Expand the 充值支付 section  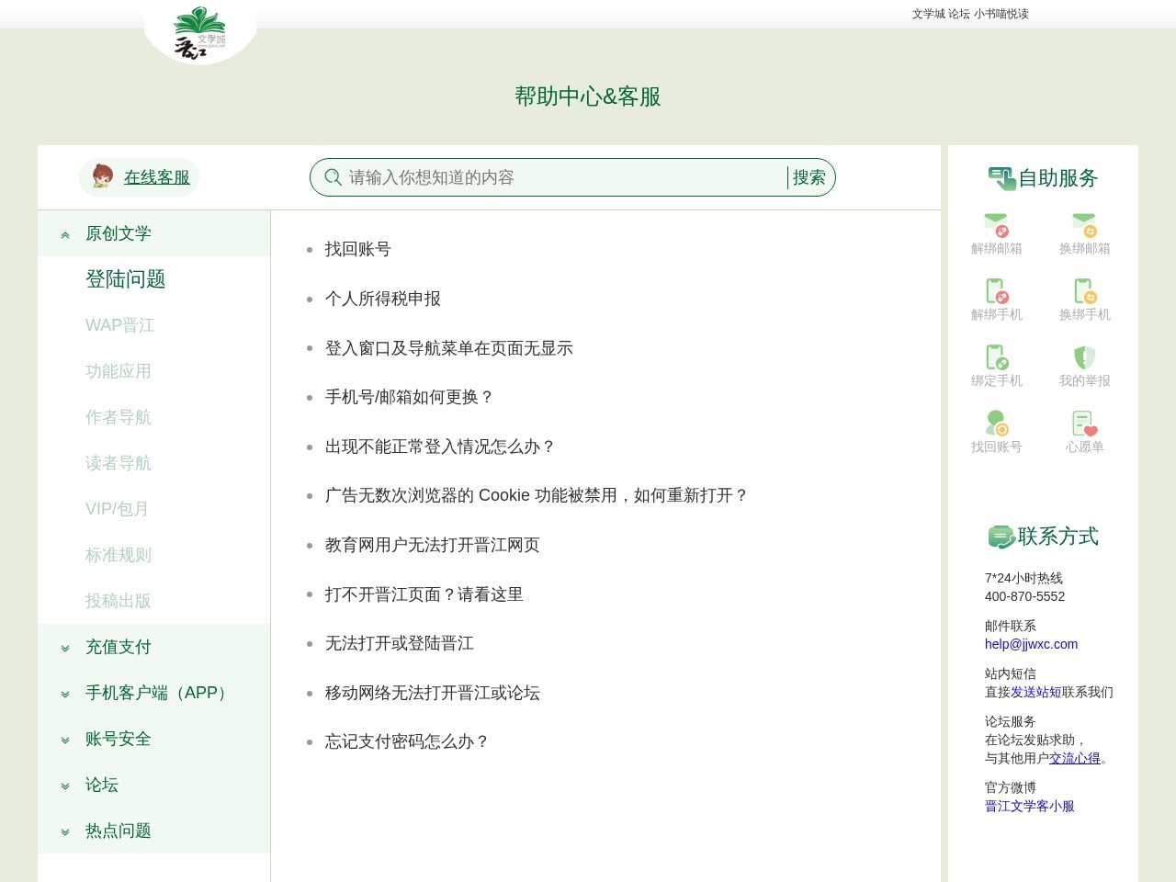(153, 647)
